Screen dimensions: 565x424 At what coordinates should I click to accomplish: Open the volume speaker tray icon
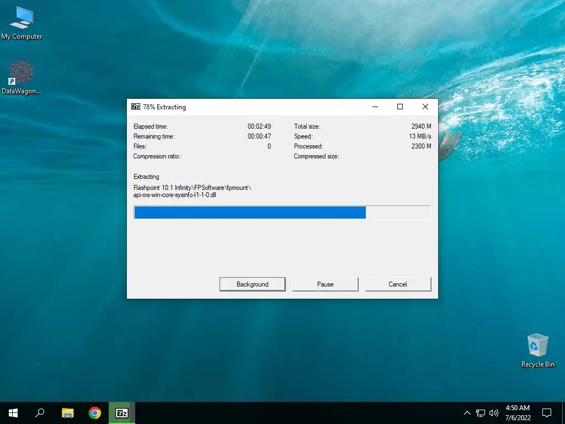point(494,413)
